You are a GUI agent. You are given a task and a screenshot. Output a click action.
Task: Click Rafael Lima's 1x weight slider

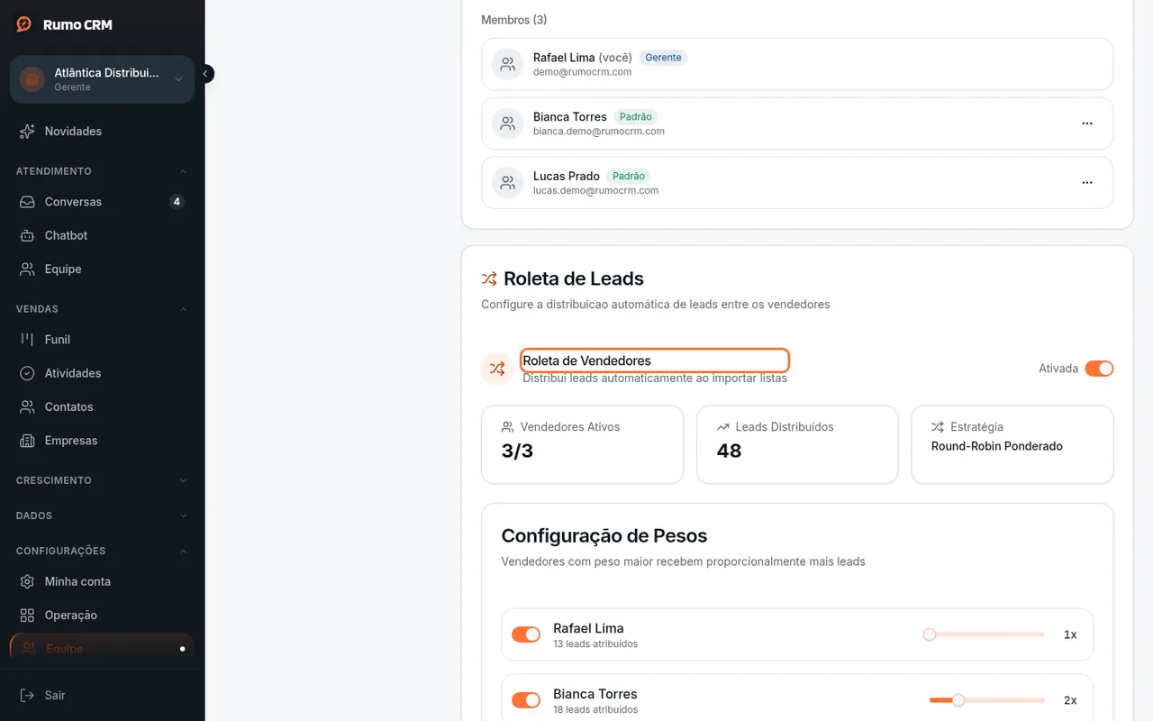pyautogui.click(x=984, y=634)
